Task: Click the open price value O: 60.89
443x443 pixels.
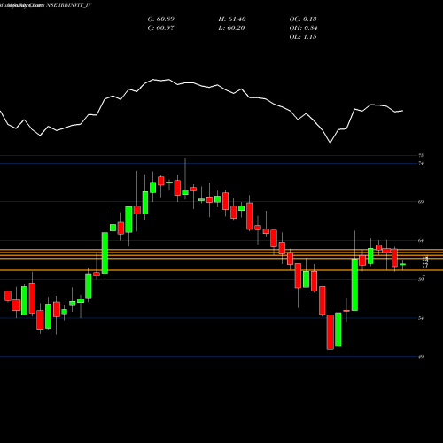Action: pyautogui.click(x=161, y=19)
